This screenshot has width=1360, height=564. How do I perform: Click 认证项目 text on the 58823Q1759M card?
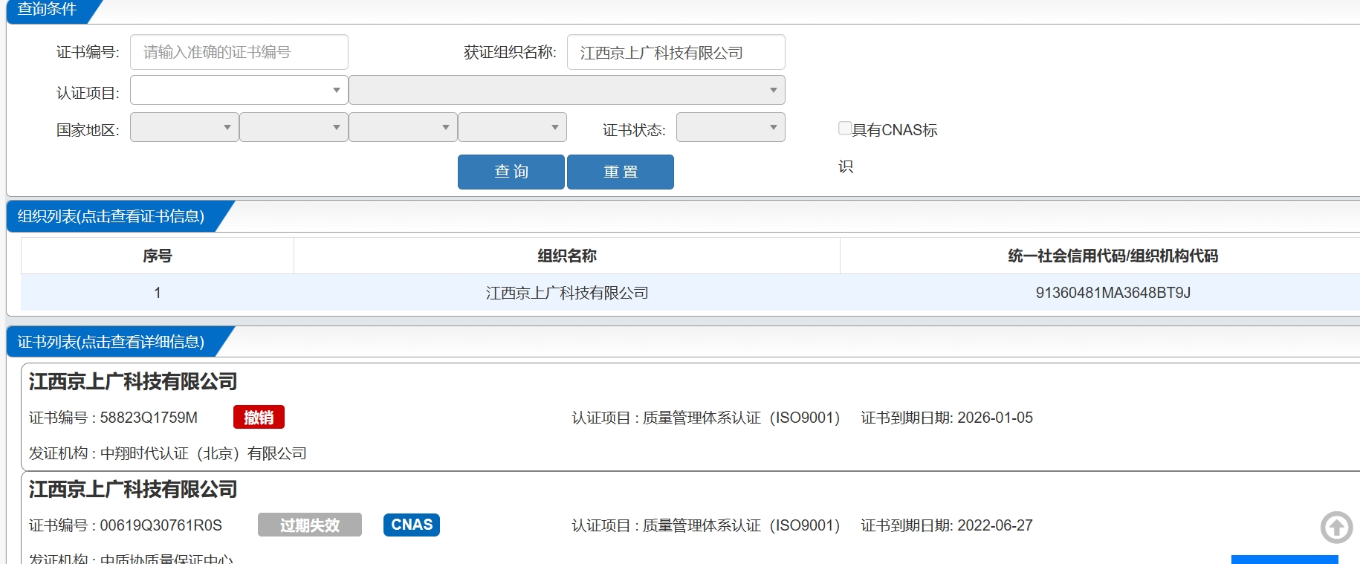tap(706, 418)
